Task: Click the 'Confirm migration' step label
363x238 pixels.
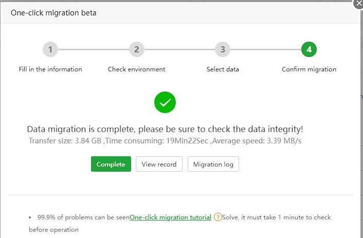Action: (308, 69)
